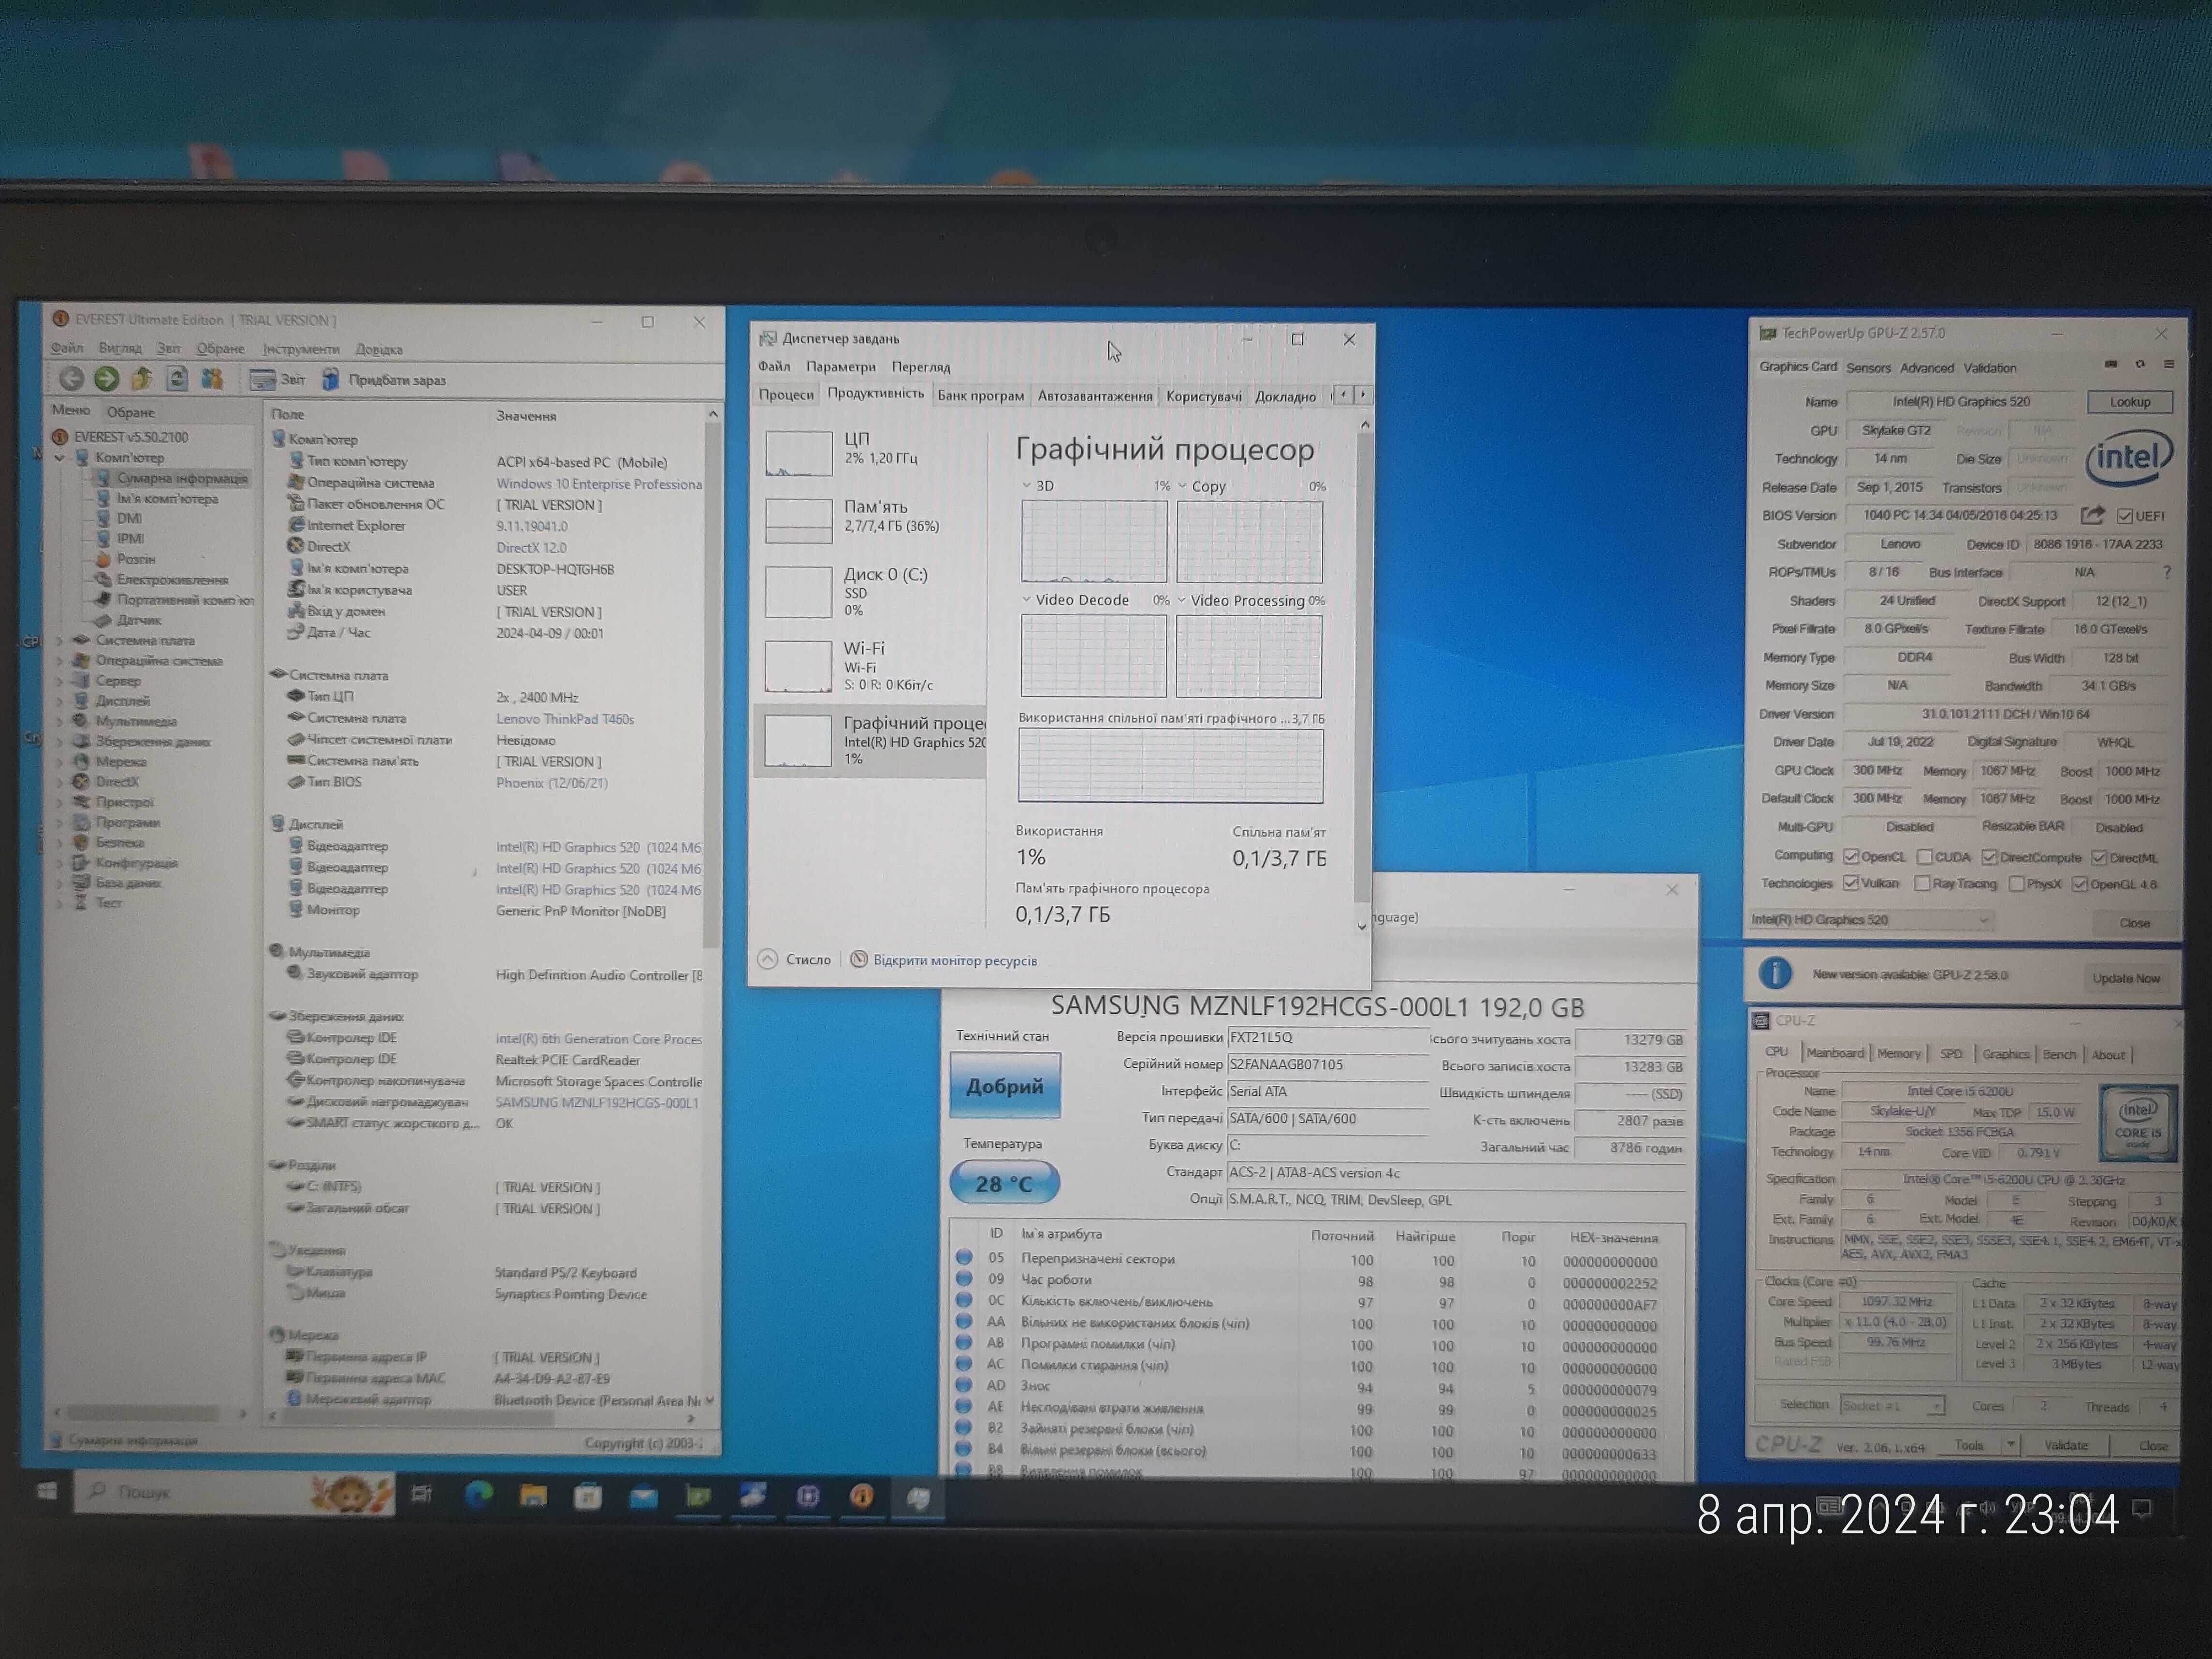Click the taskbar search field Пошук

point(235,1492)
